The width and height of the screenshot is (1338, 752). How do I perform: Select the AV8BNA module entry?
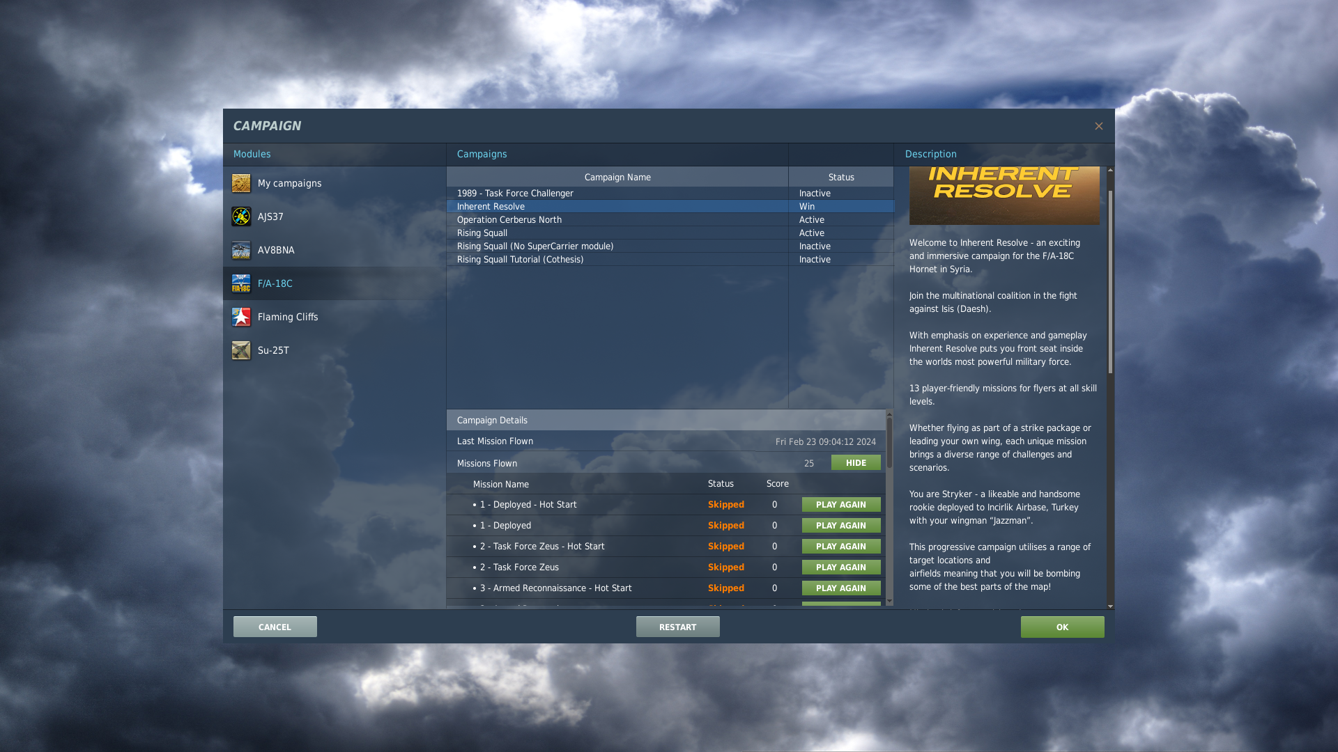(x=334, y=250)
